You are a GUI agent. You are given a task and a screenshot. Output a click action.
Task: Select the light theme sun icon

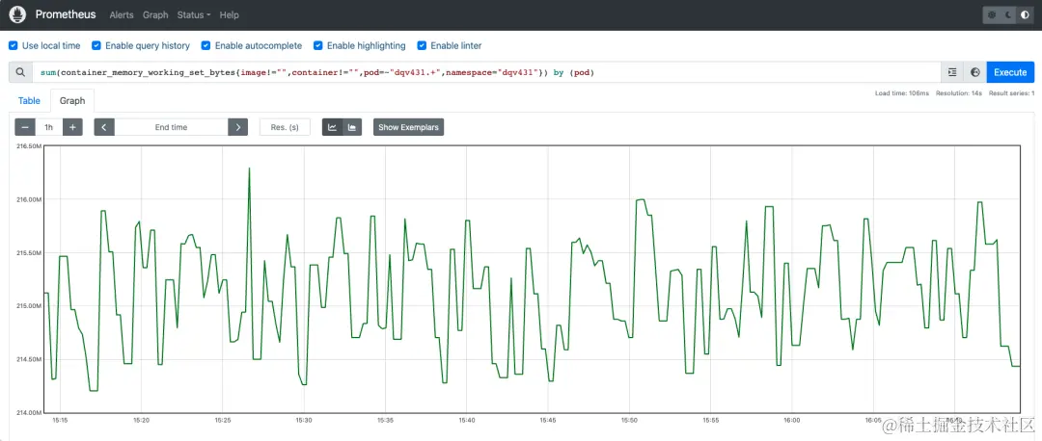992,14
